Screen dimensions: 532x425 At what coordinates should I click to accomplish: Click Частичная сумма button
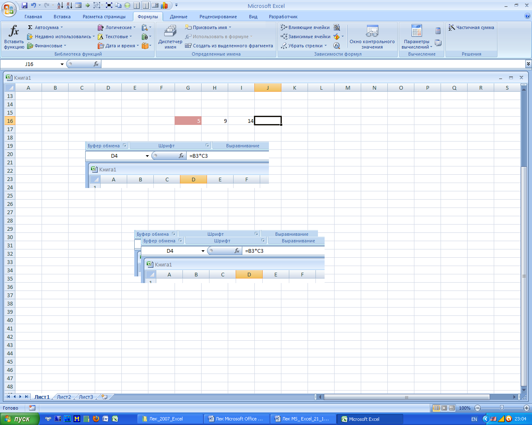pyautogui.click(x=471, y=27)
